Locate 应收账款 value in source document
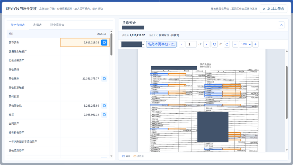This screenshot has height=165, width=293. point(104,79)
